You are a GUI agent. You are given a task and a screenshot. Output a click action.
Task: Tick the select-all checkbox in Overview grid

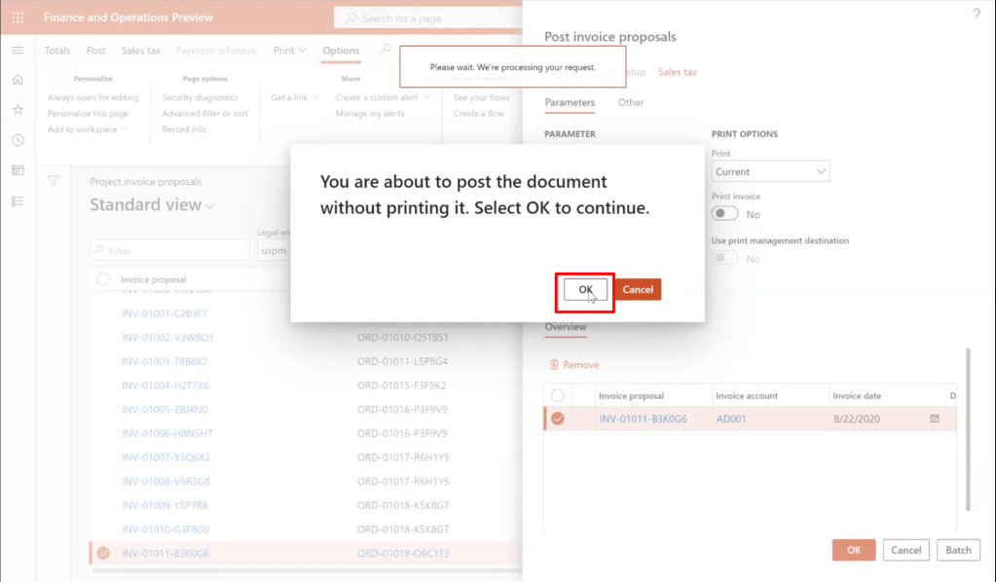tap(558, 395)
